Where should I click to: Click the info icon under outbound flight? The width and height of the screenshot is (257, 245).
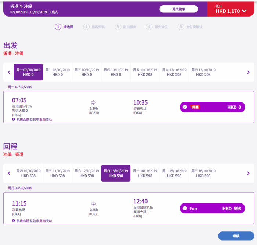[x=14, y=119]
